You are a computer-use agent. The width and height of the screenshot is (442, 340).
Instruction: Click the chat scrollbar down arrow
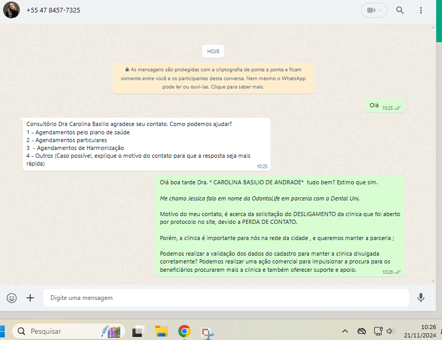pyautogui.click(x=433, y=281)
